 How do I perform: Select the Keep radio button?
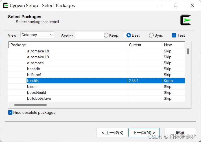coord(106,35)
